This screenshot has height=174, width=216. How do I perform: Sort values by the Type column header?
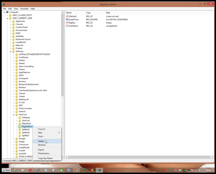(95, 13)
